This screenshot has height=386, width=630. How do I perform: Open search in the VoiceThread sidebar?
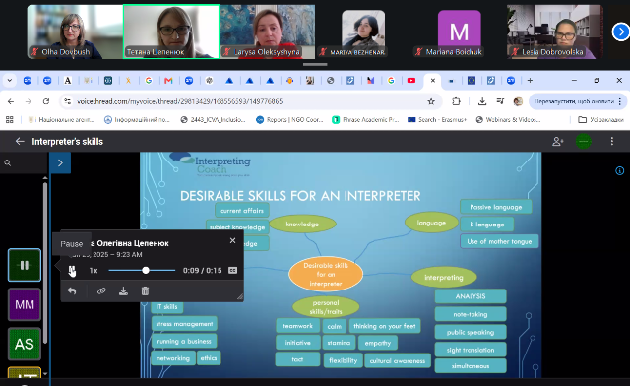[x=8, y=162]
